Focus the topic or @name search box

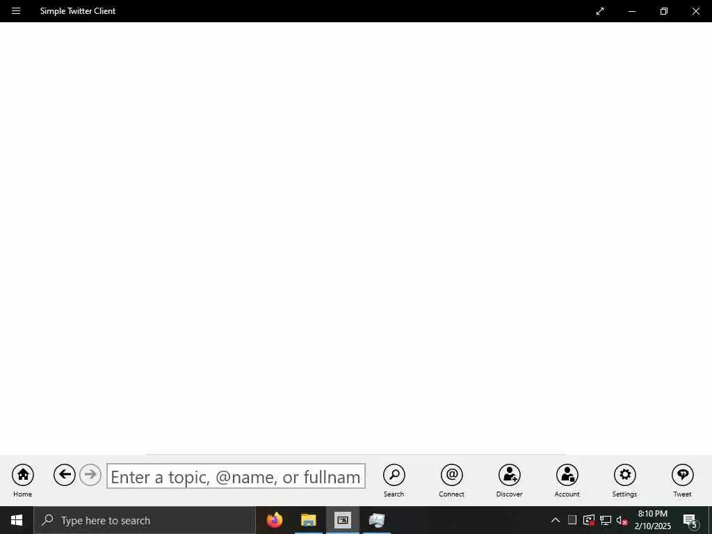pos(236,476)
